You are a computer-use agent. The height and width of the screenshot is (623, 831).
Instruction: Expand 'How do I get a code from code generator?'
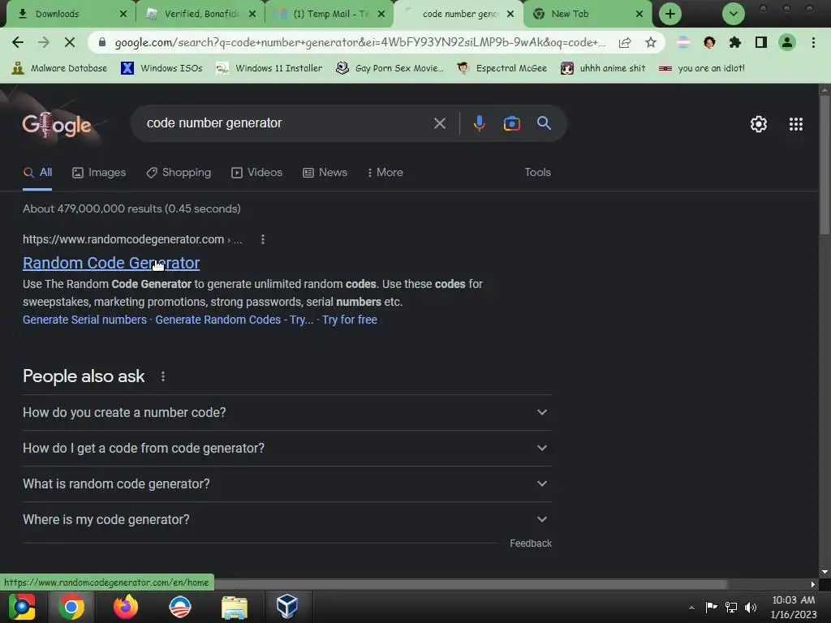[x=286, y=448]
